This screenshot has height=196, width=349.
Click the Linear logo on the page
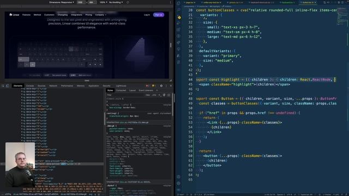click(14, 15)
